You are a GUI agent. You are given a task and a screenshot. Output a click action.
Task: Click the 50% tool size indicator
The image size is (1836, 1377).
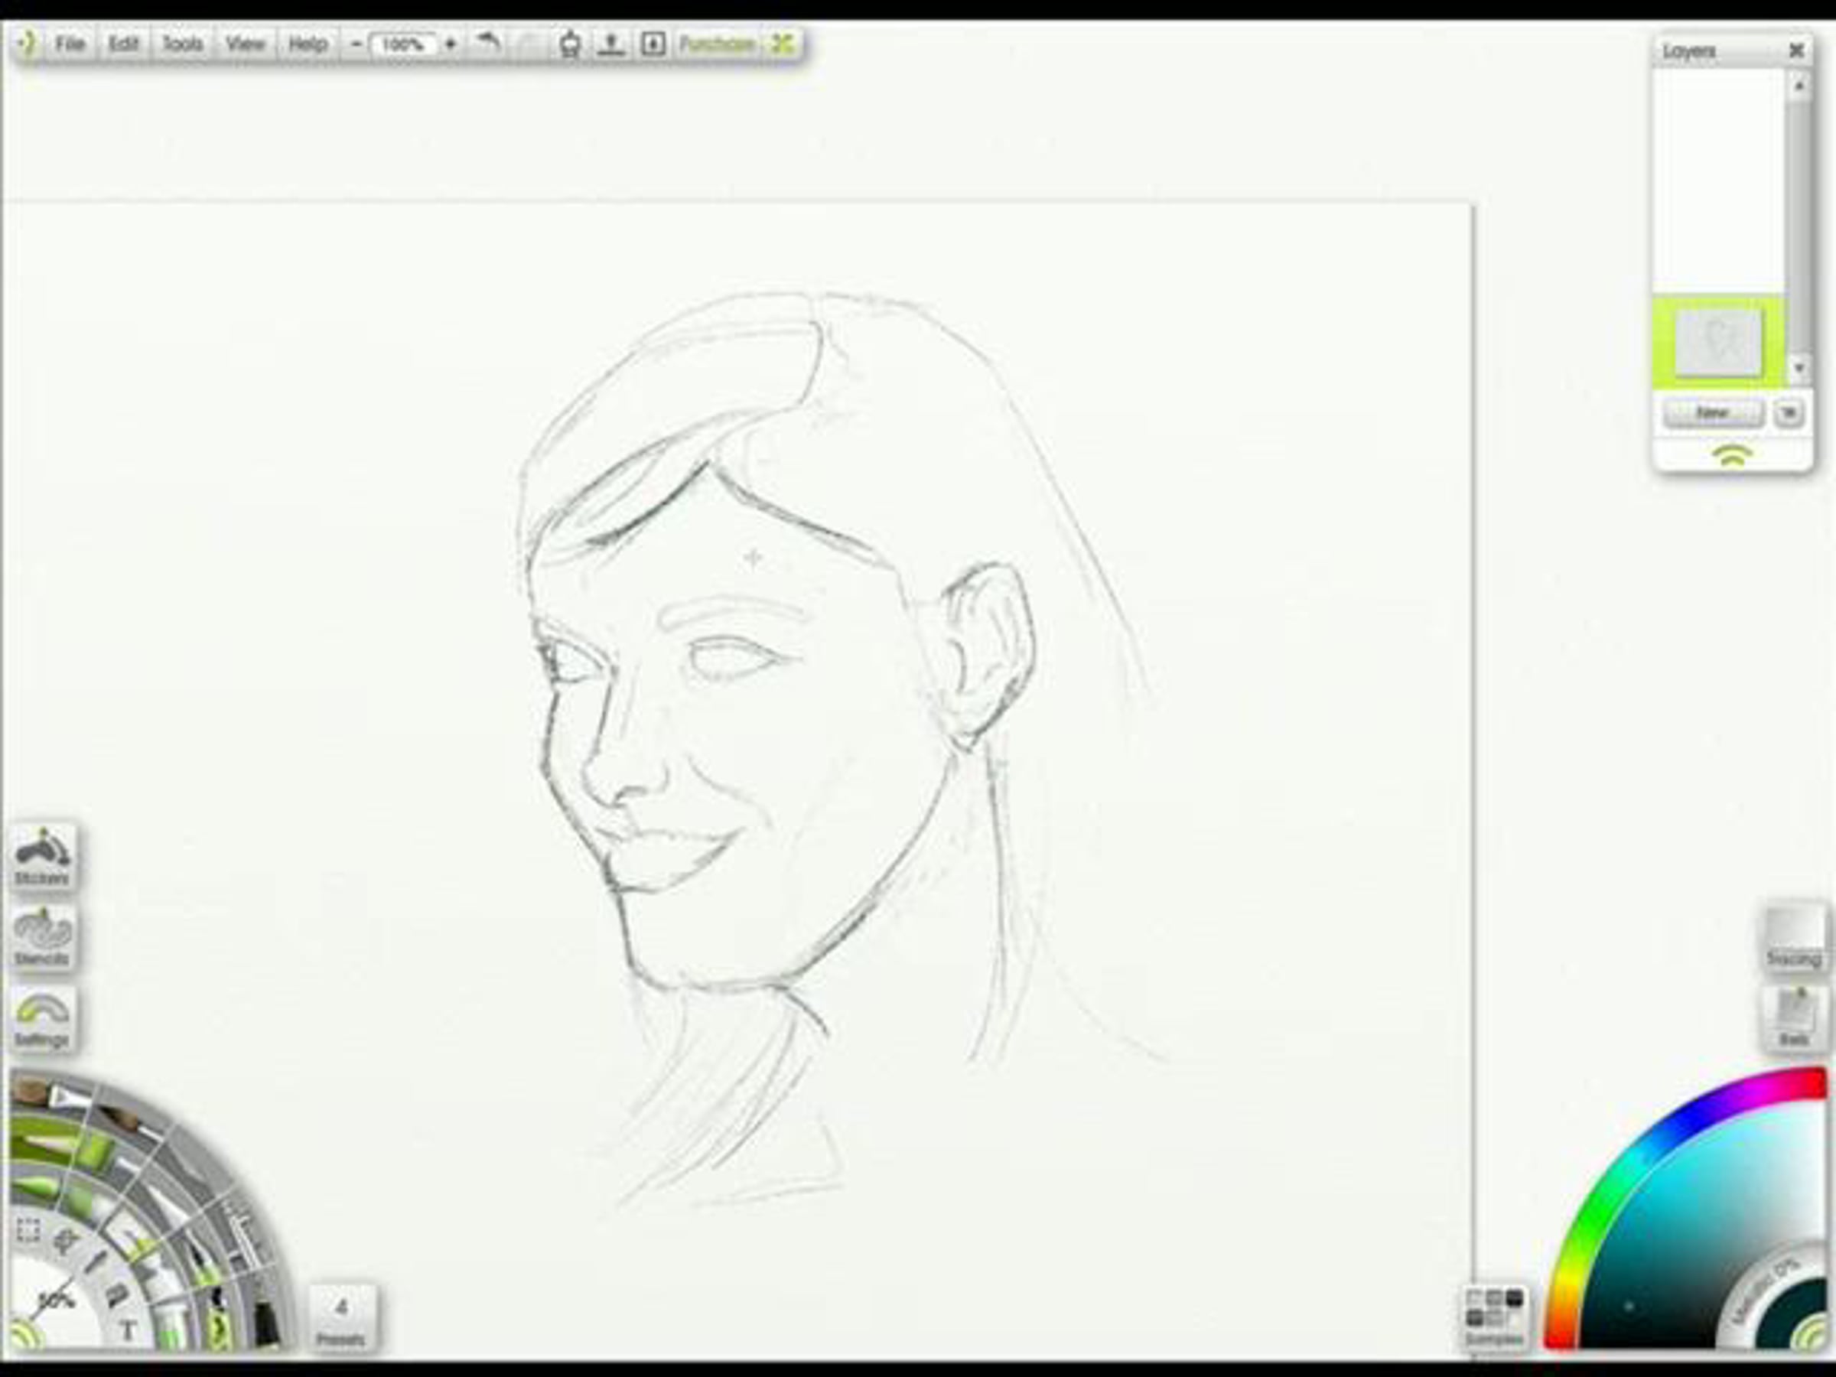tap(57, 1300)
